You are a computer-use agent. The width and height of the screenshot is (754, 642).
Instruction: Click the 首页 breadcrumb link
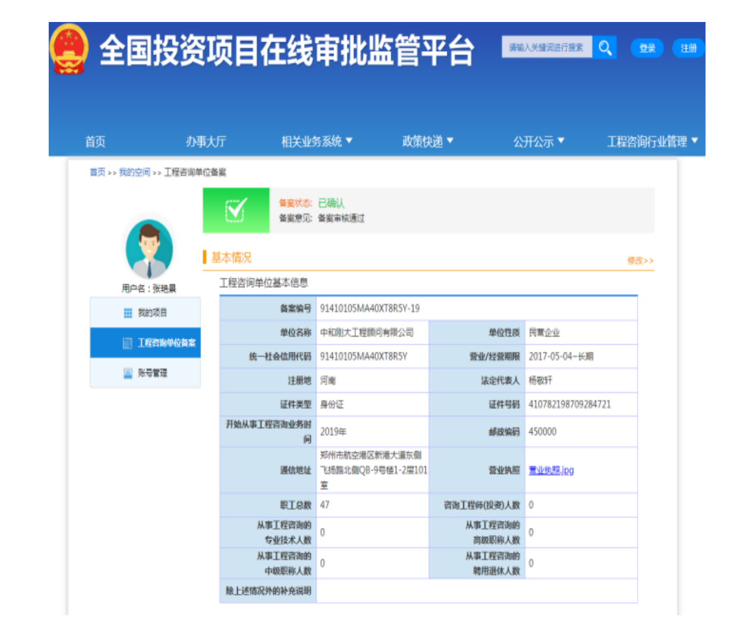coord(97,172)
